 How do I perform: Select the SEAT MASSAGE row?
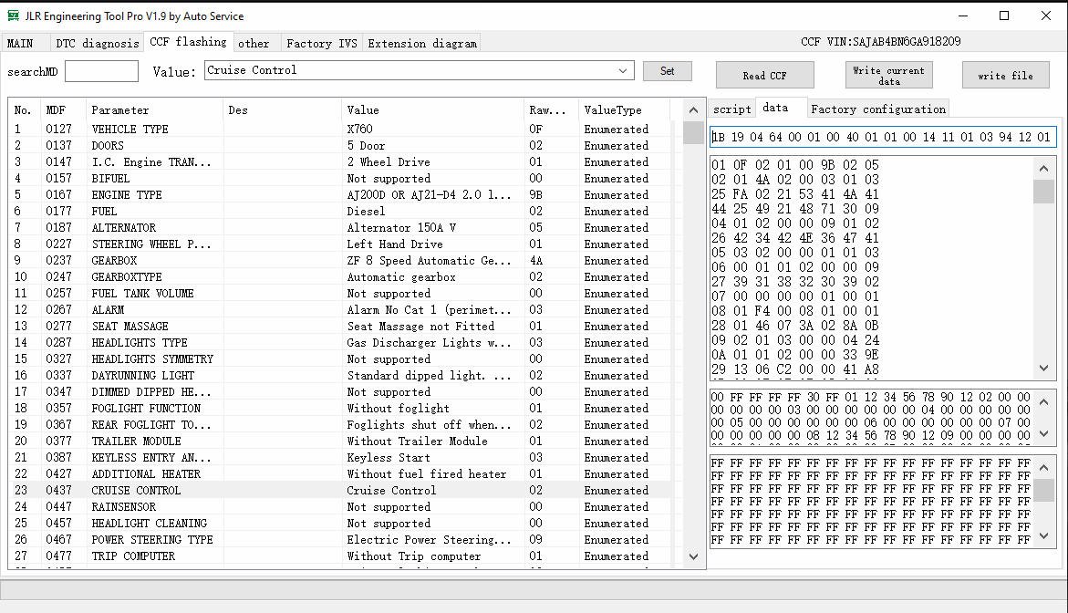click(340, 327)
